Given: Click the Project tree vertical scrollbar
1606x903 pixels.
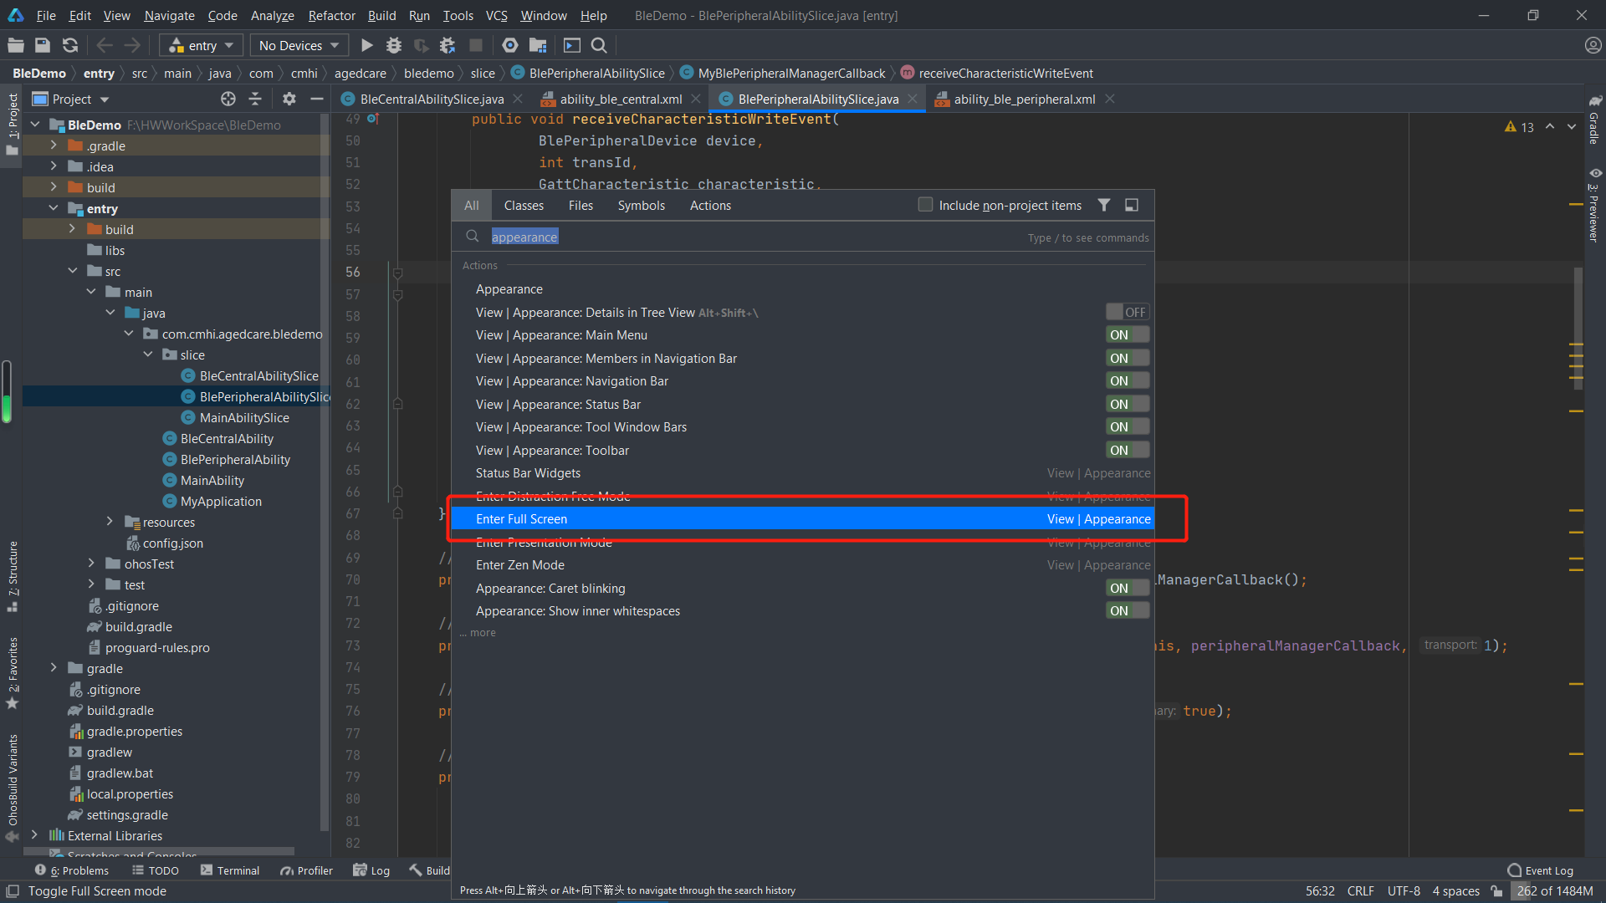Looking at the screenshot, I should tap(324, 472).
